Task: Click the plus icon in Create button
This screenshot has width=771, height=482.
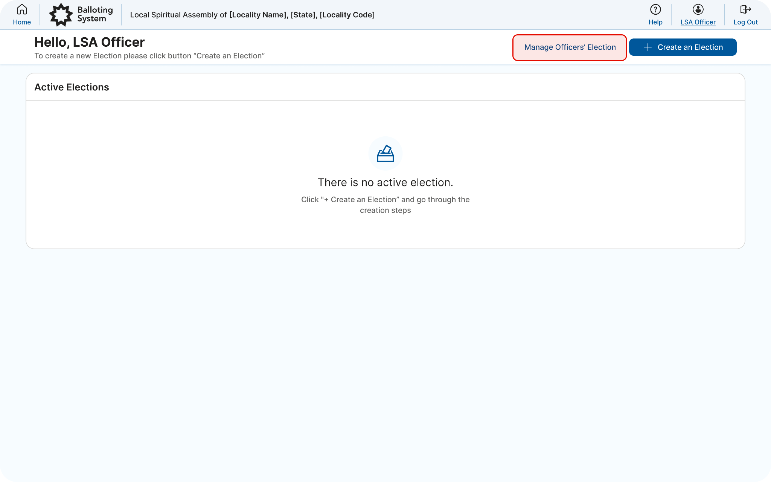Action: [x=648, y=47]
